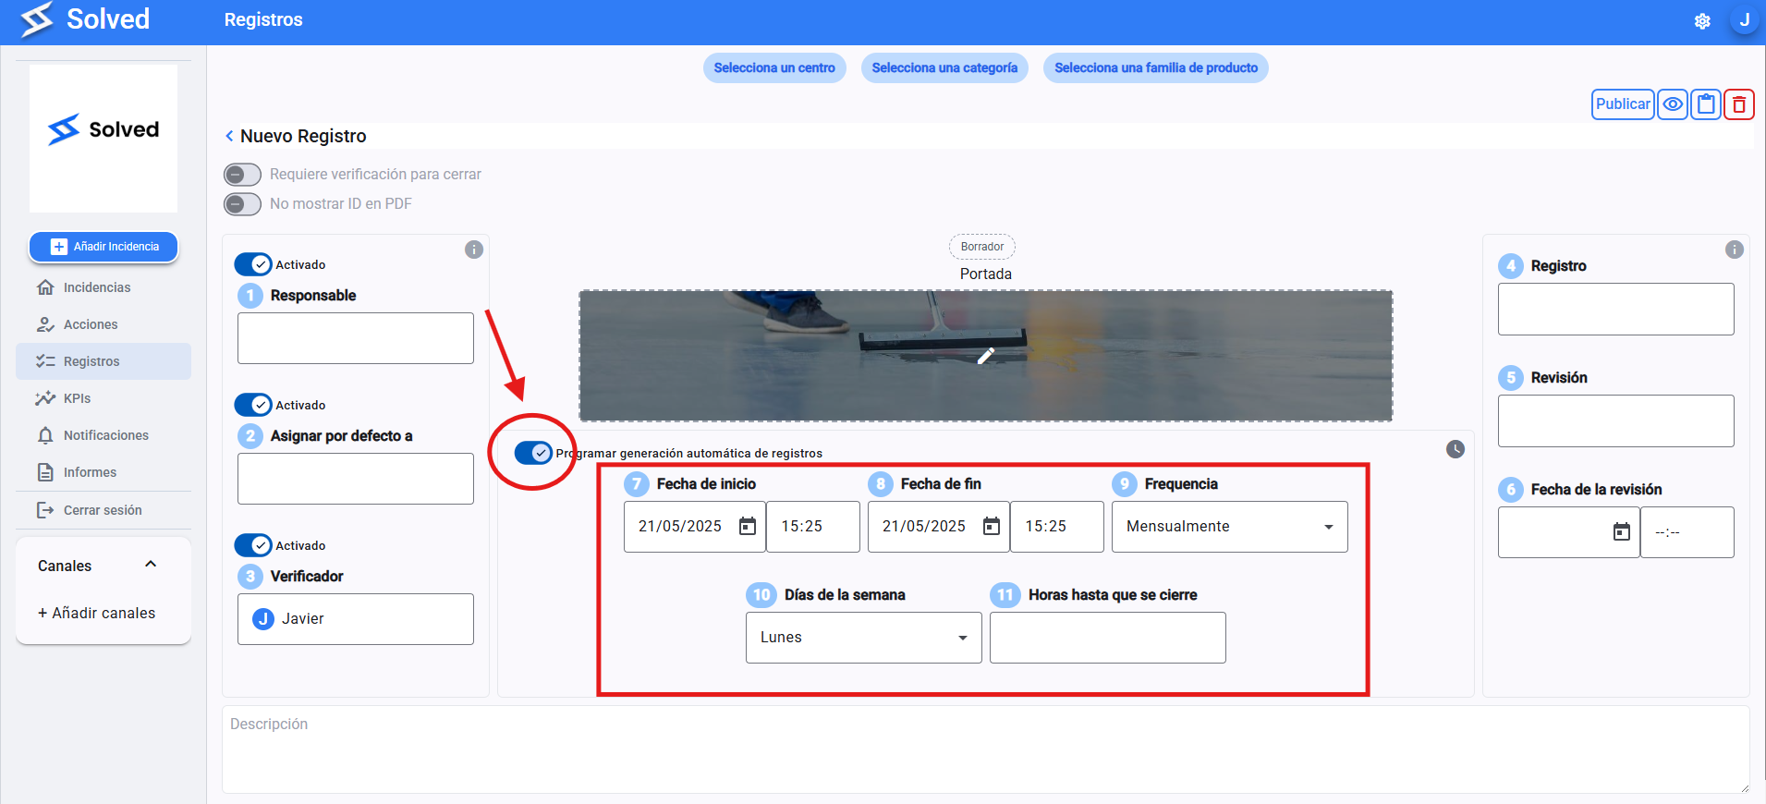The height and width of the screenshot is (804, 1766).
Task: Click the Informes document icon
Action: pyautogui.click(x=45, y=472)
